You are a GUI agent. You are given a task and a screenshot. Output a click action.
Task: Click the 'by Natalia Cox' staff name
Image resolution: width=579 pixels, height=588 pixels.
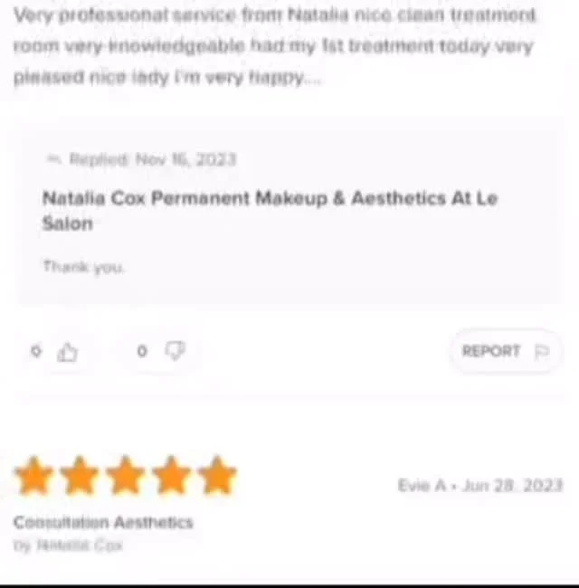[68, 545]
